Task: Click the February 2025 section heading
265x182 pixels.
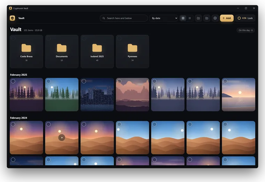Action: (18, 75)
